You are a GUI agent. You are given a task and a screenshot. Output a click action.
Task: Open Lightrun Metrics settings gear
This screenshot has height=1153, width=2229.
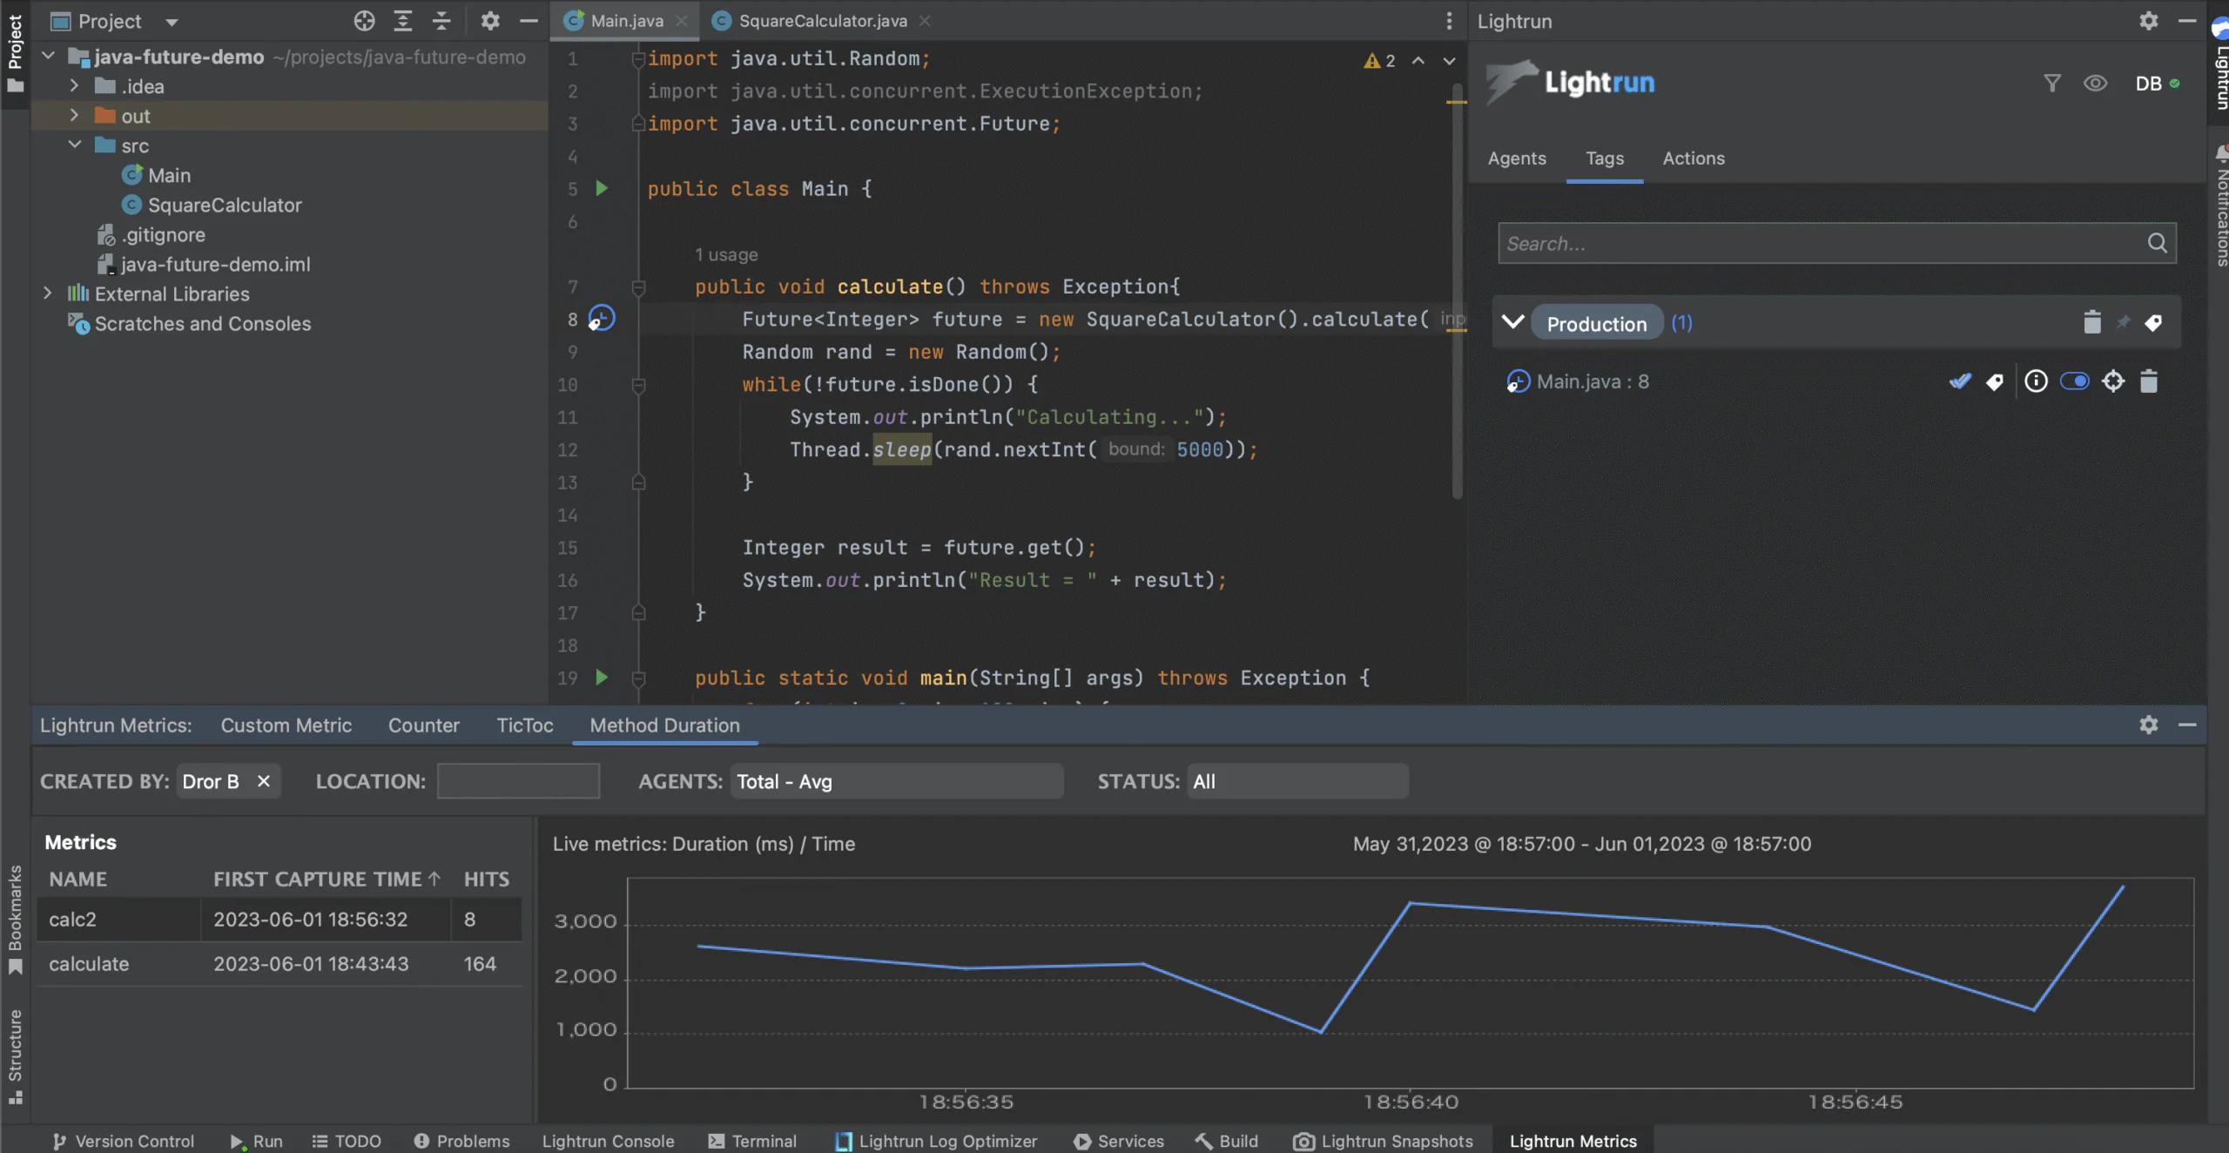point(2149,725)
